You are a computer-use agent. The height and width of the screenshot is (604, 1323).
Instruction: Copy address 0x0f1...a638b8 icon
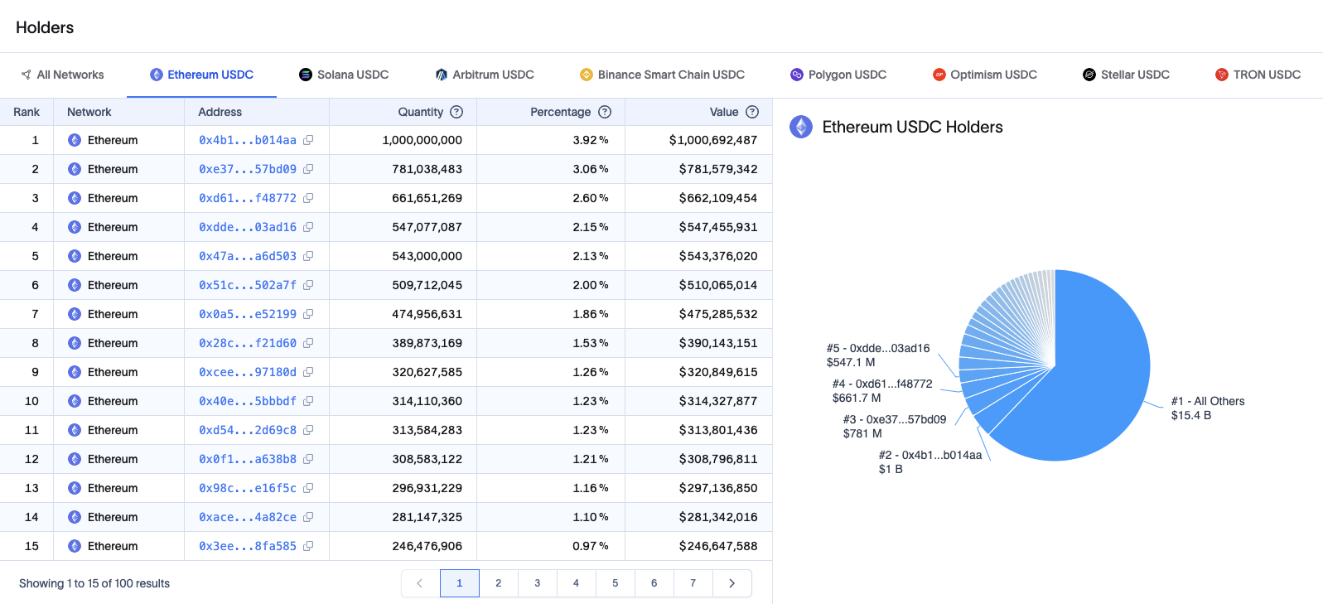pos(308,459)
